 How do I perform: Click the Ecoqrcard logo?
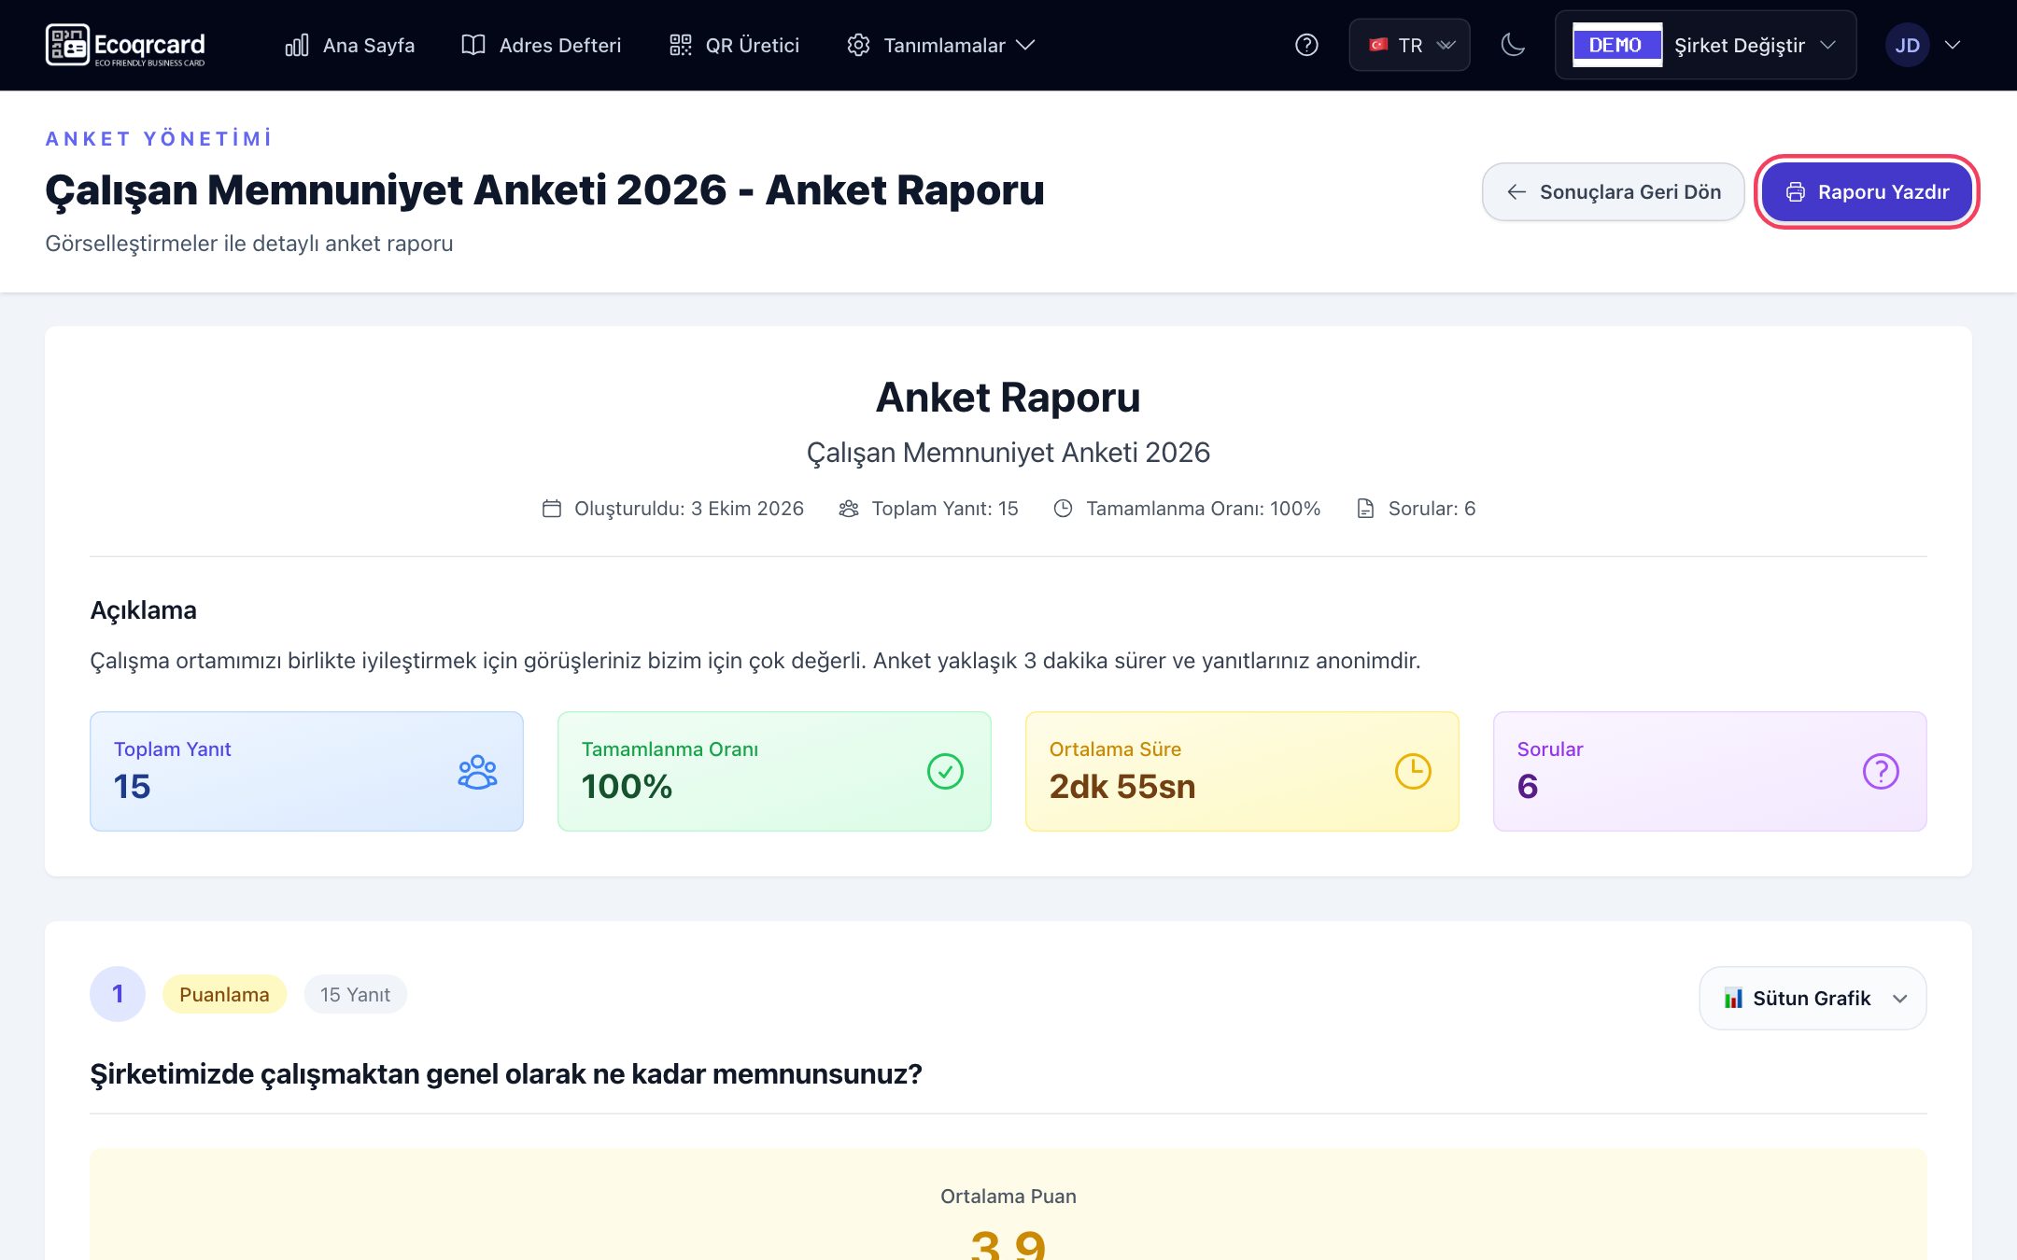(125, 45)
